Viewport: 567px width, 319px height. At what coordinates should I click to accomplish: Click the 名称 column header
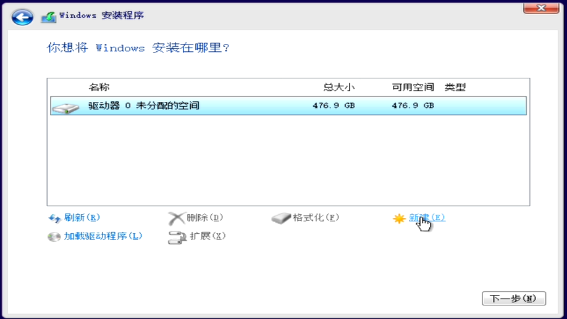pos(99,87)
